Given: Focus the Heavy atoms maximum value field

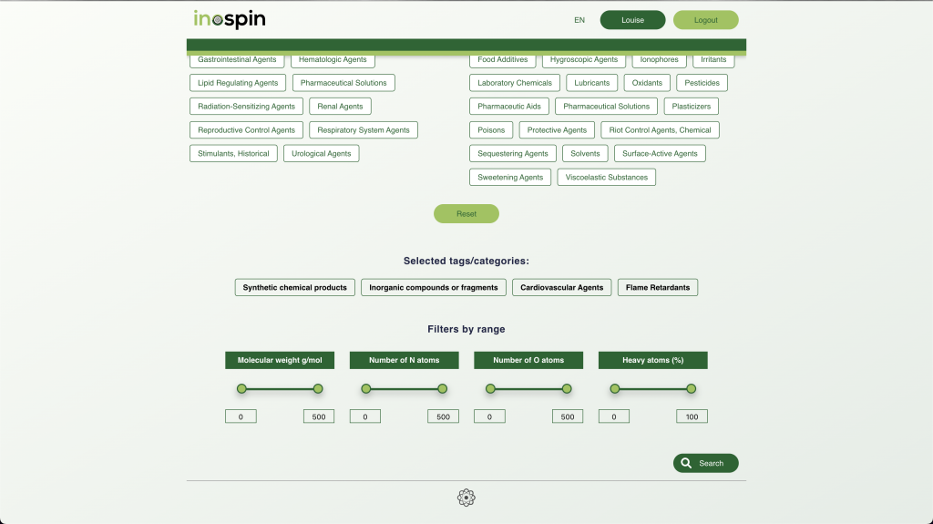Looking at the screenshot, I should [x=692, y=416].
